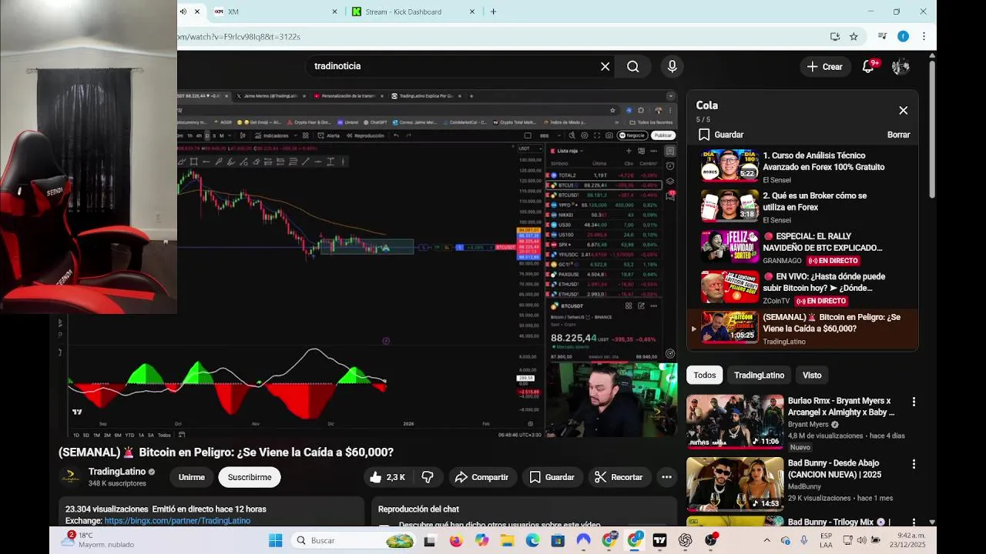Screen dimensions: 986x554
Task: Open YouTube notifications bell
Action: tap(868, 66)
